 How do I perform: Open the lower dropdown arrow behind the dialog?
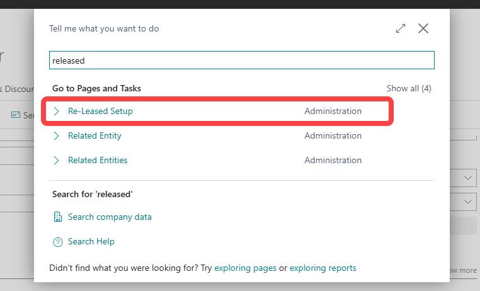(467, 202)
